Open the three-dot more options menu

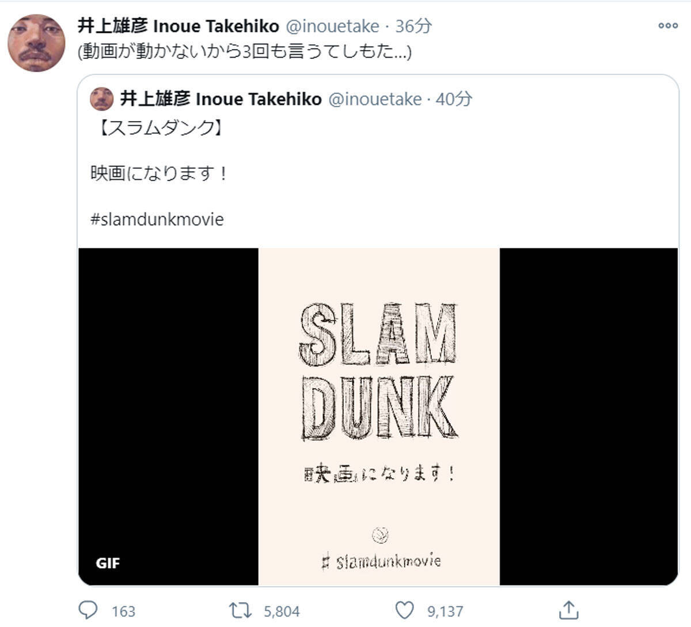(x=667, y=25)
